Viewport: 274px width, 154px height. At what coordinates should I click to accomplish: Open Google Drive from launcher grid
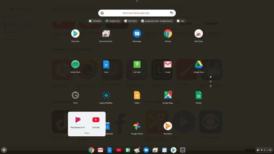coord(199,64)
